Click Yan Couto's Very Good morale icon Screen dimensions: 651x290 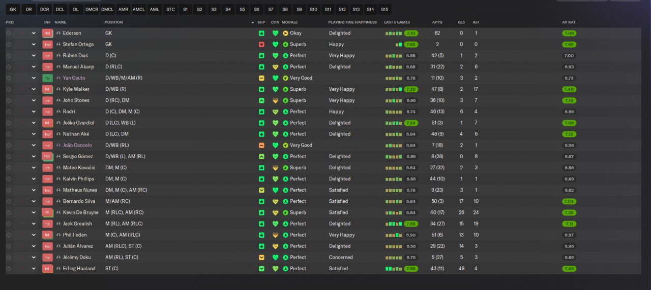tap(285, 78)
